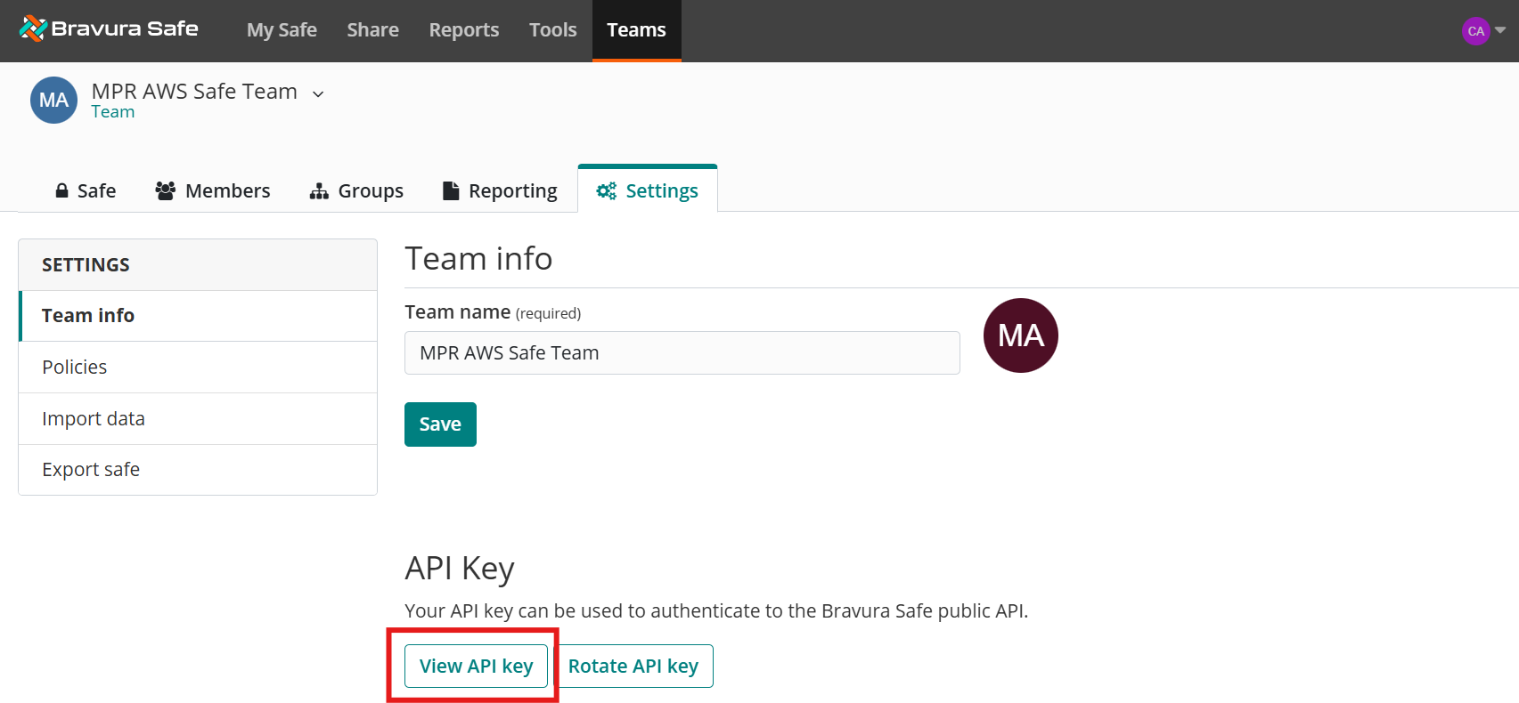Viewport: 1519px width, 703px height.
Task: Open Policies in the settings sidebar
Action: [x=198, y=368]
